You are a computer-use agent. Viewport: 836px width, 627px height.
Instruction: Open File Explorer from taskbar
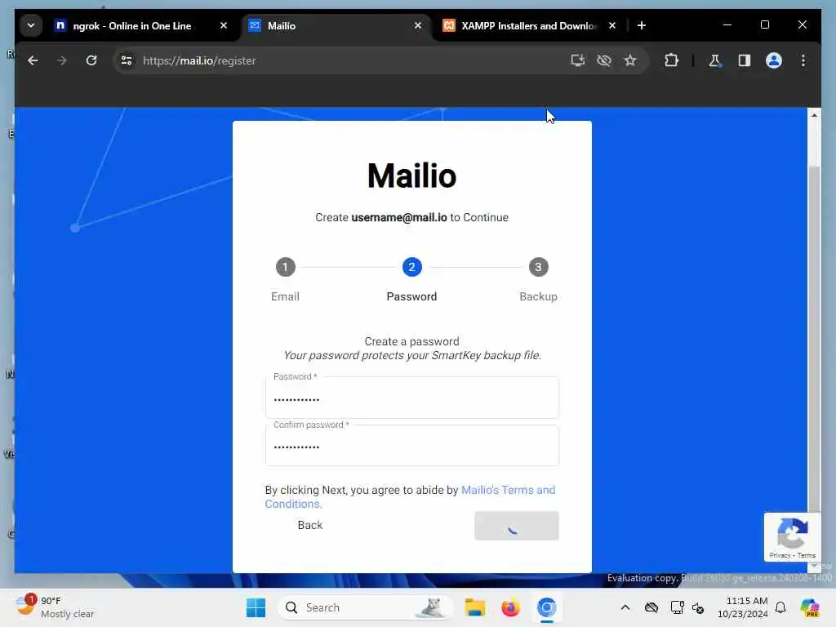474,607
